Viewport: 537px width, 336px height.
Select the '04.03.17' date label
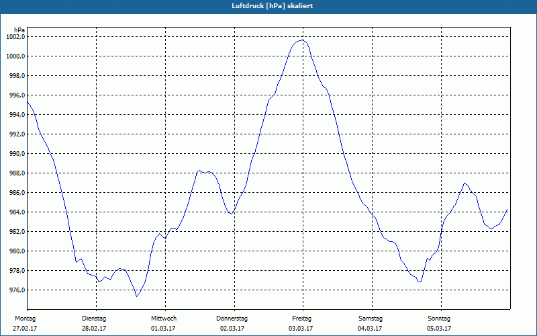[x=370, y=329]
